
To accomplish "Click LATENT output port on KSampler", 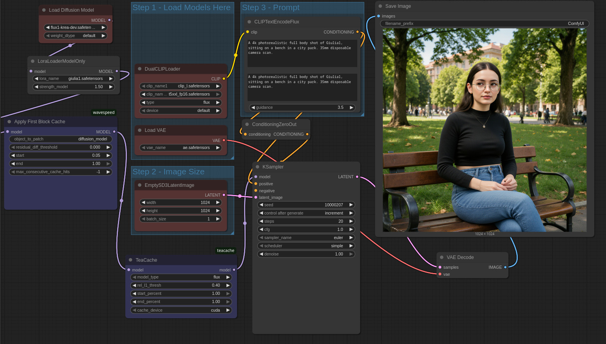I will pyautogui.click(x=357, y=177).
